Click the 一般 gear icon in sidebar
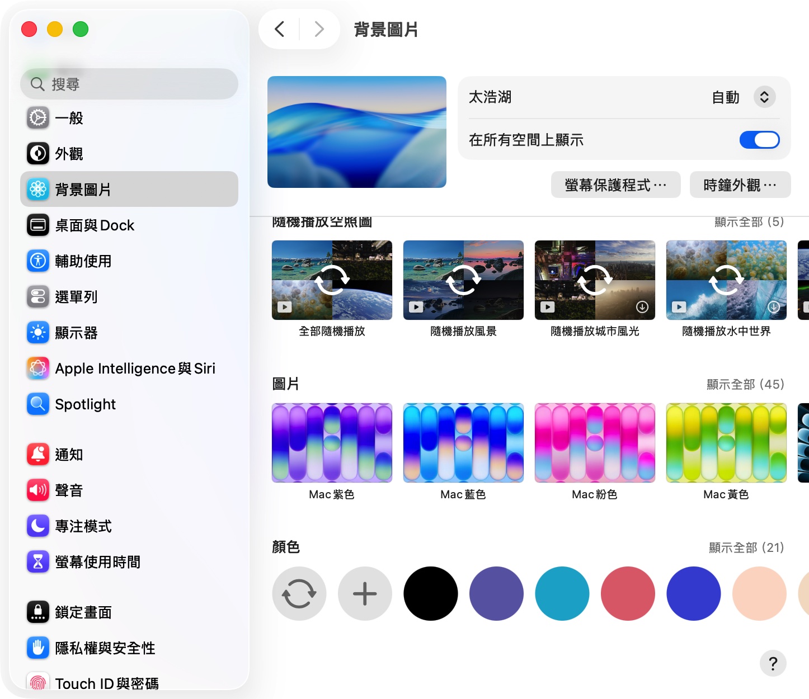Viewport: 809px width, 699px height. pyautogui.click(x=38, y=118)
